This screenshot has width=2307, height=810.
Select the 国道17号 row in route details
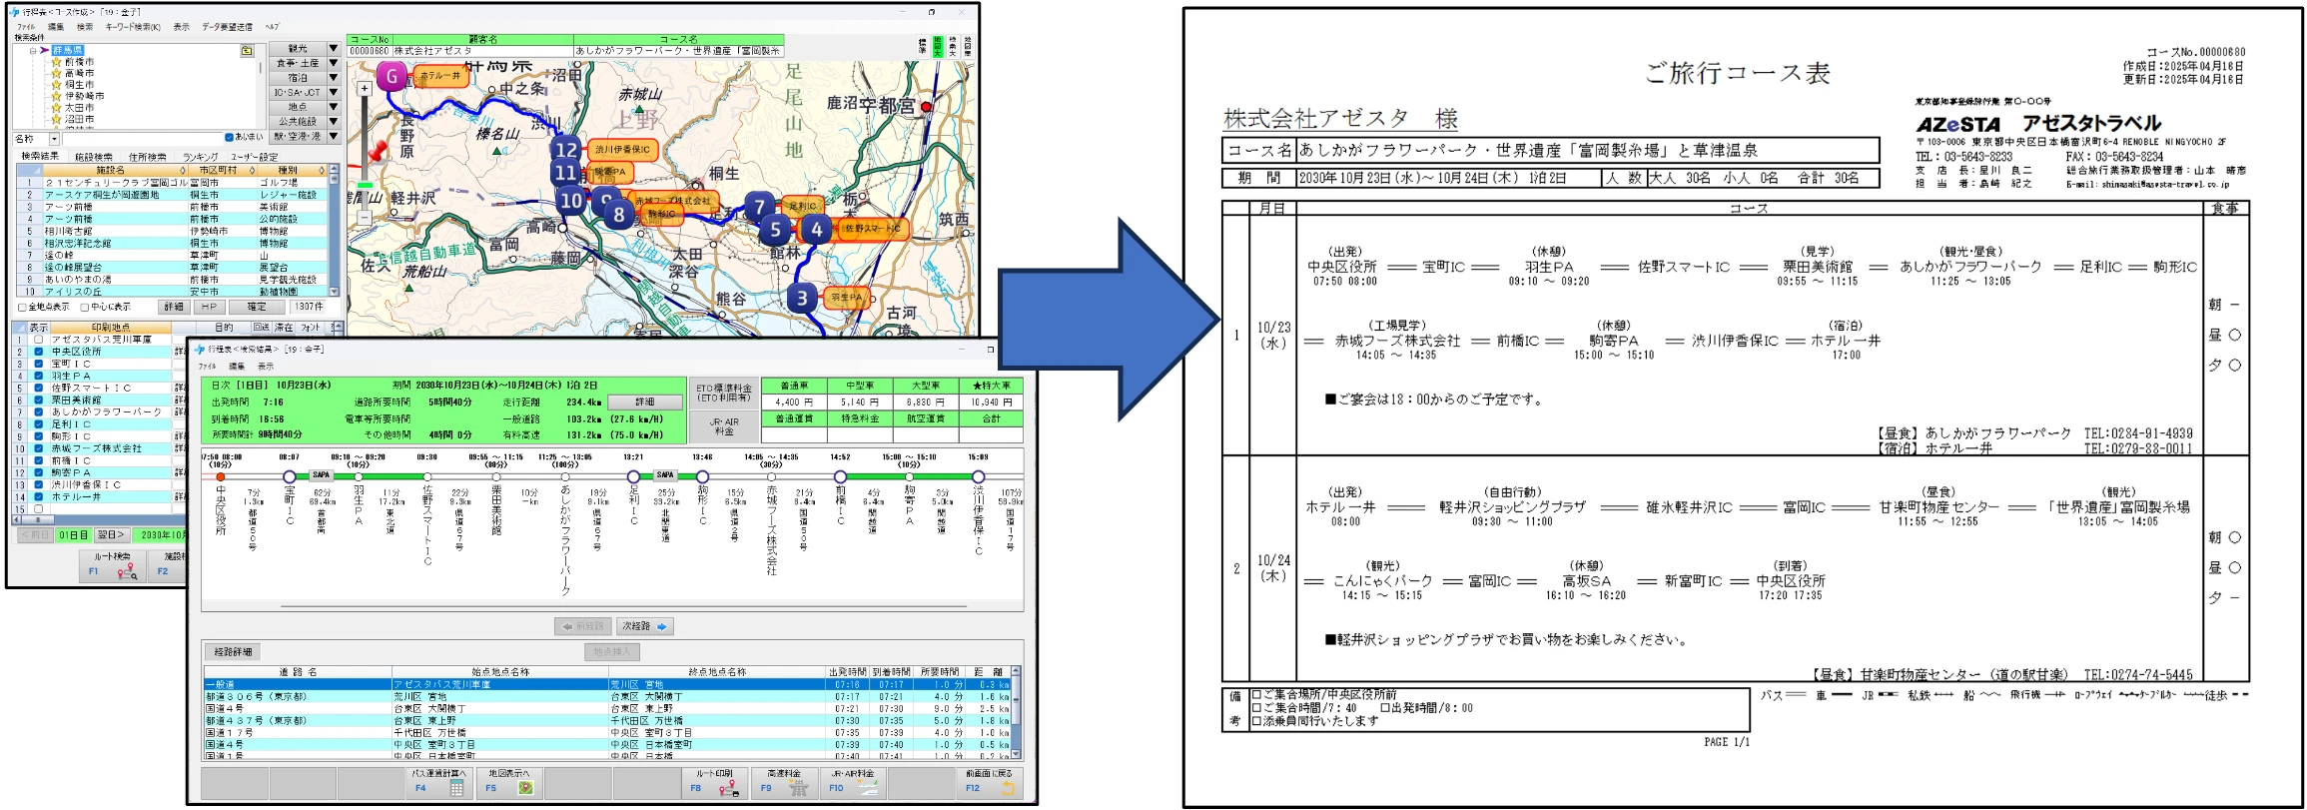pyautogui.click(x=606, y=732)
